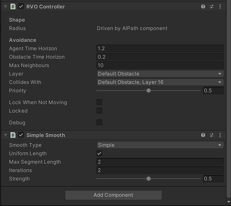Click the Agent Time Horizon input field
Image resolution: width=231 pixels, height=206 pixels.
(x=160, y=48)
